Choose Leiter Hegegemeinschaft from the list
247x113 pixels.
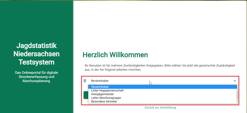(107, 90)
